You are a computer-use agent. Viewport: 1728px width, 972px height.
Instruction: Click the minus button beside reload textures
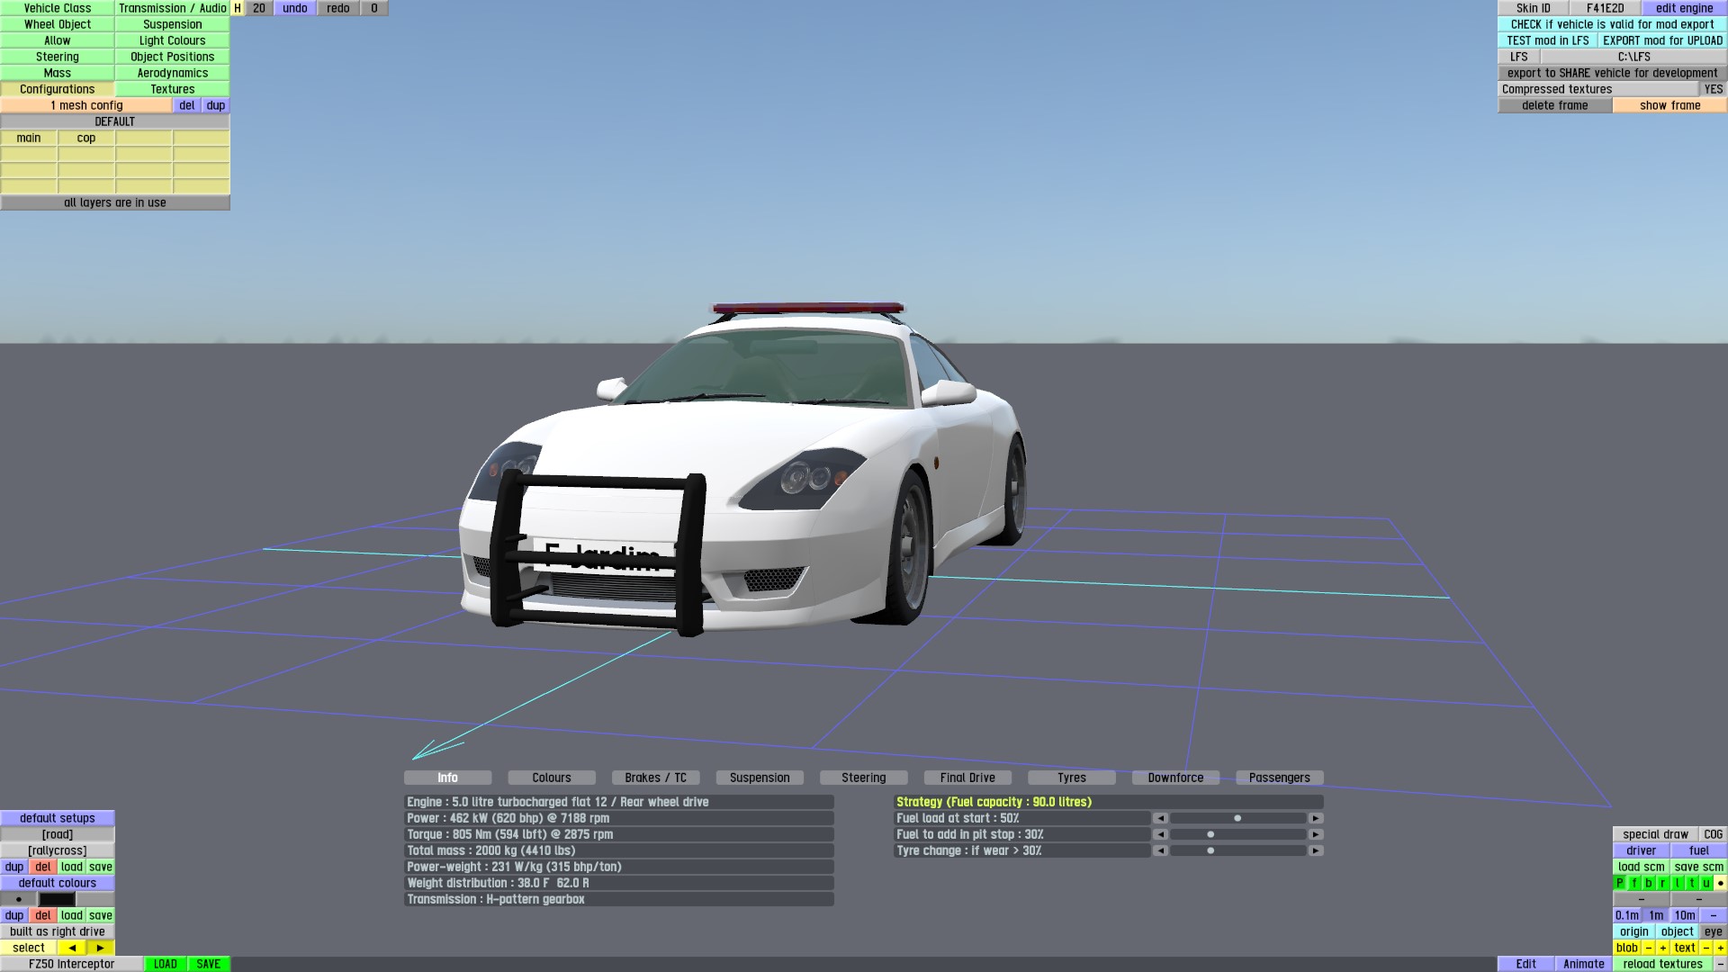1721,964
